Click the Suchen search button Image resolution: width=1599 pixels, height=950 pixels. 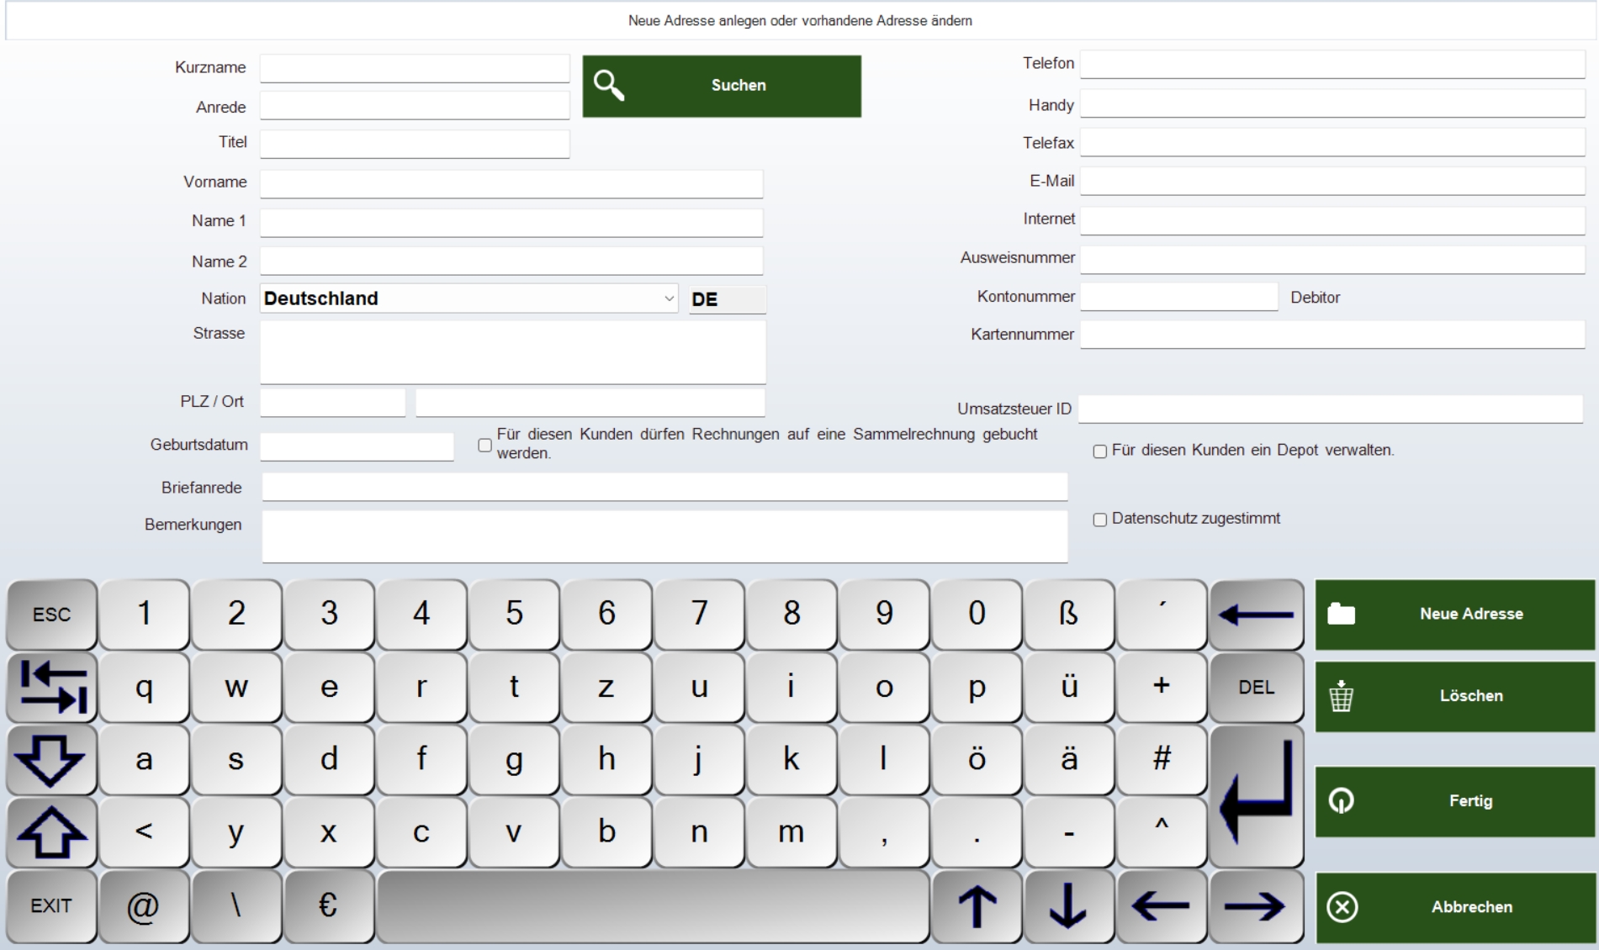click(721, 86)
